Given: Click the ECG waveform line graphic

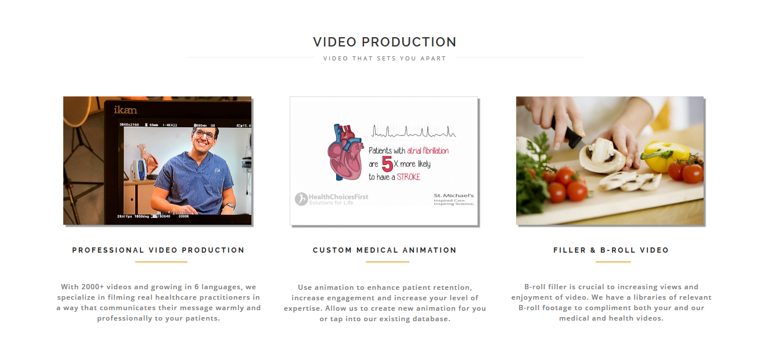Looking at the screenshot, I should [414, 131].
